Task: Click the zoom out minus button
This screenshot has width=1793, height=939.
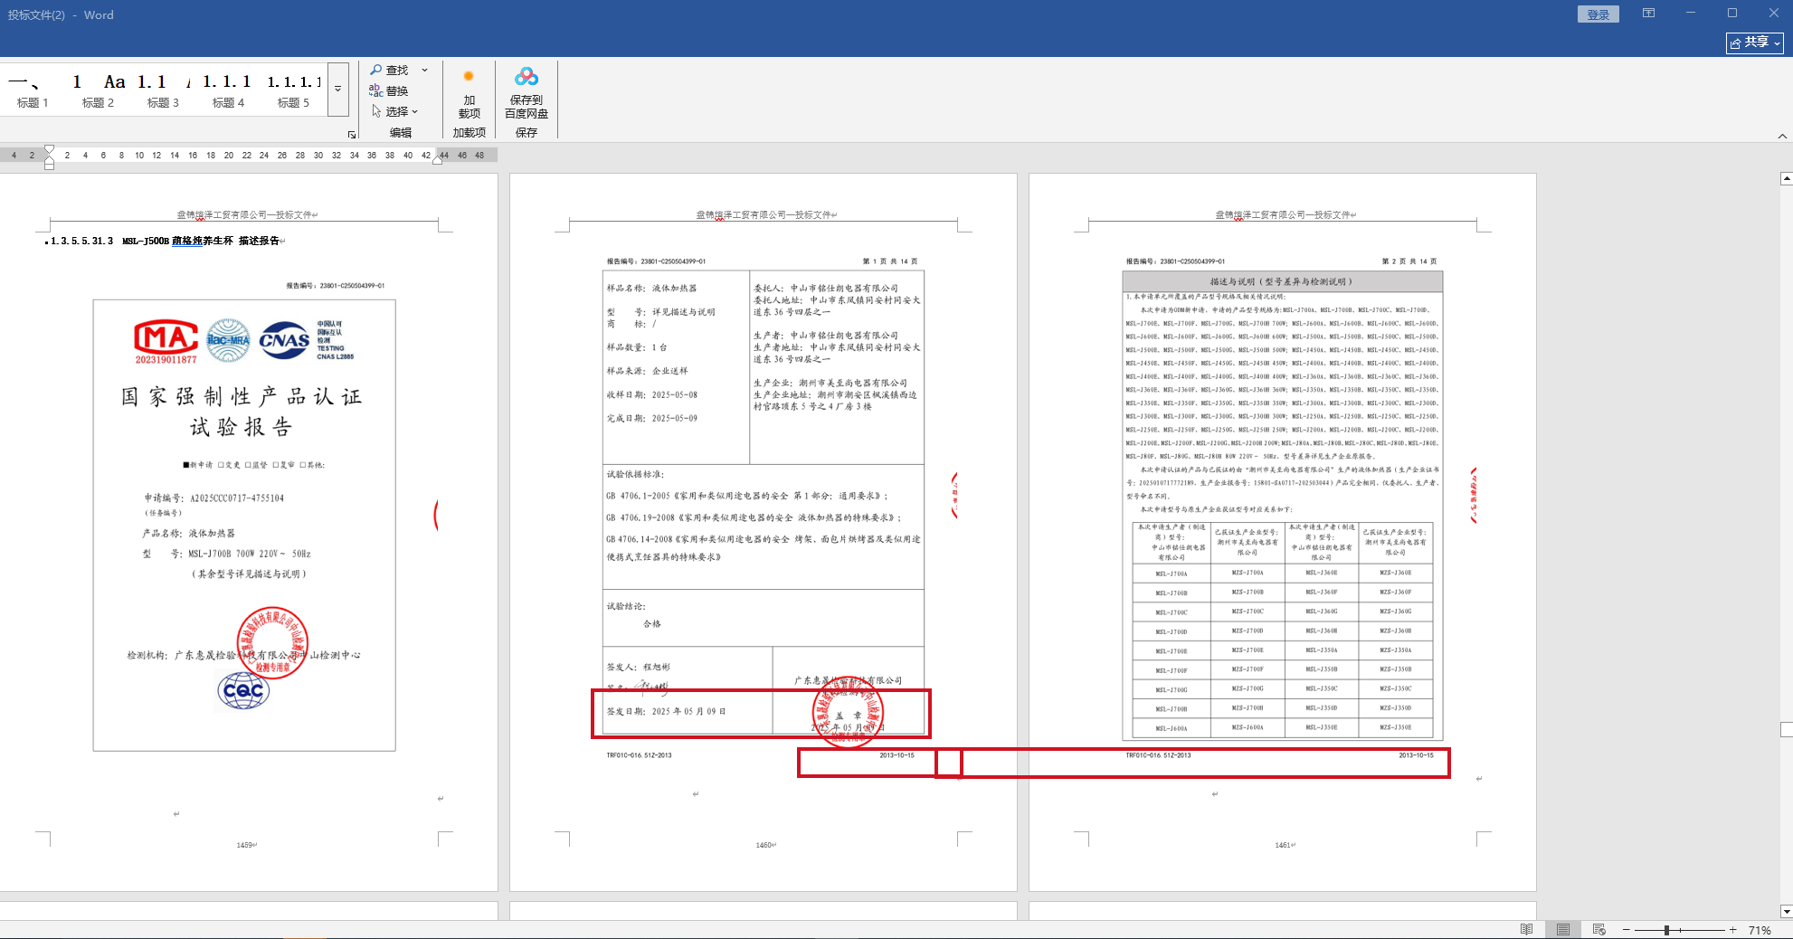Action: click(x=1626, y=930)
